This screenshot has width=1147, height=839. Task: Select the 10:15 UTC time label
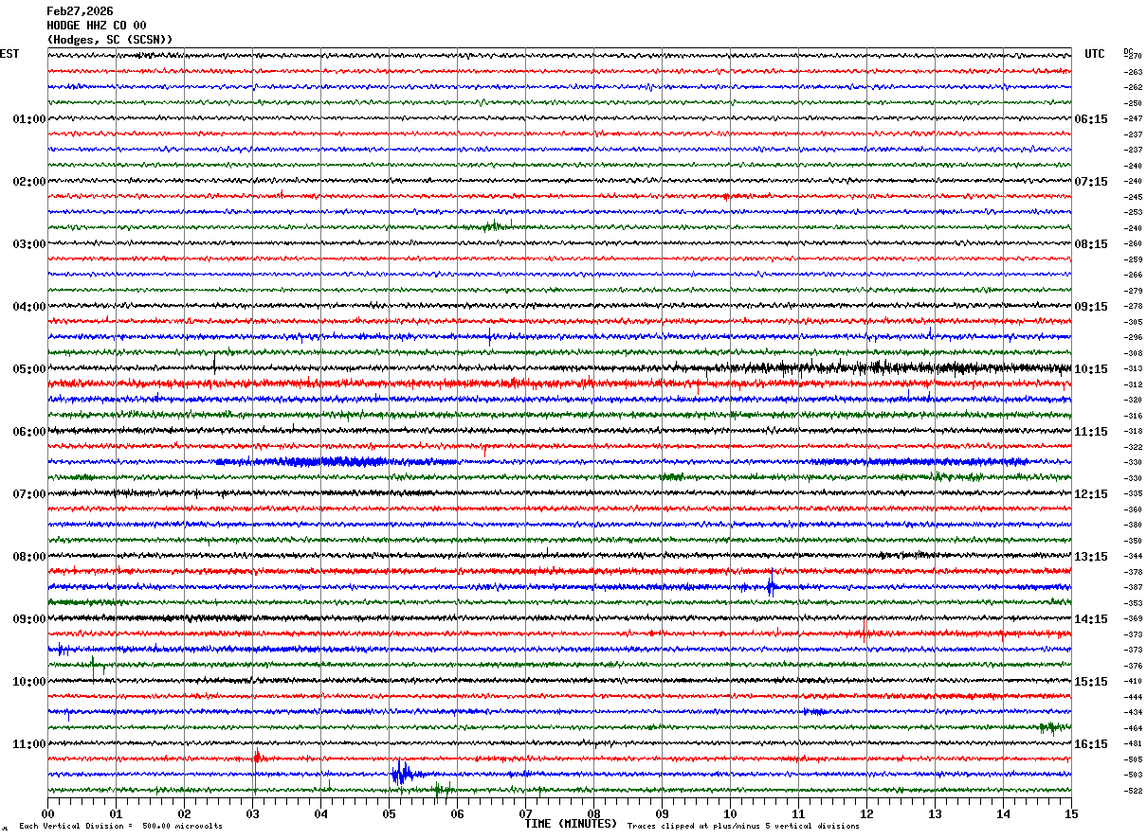point(1090,369)
